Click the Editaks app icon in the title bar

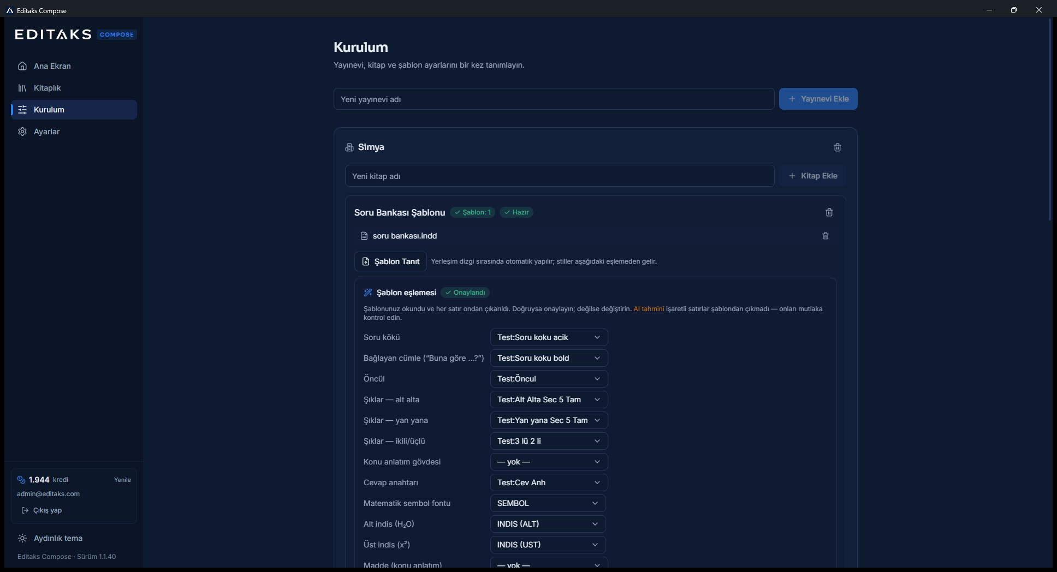coord(10,10)
